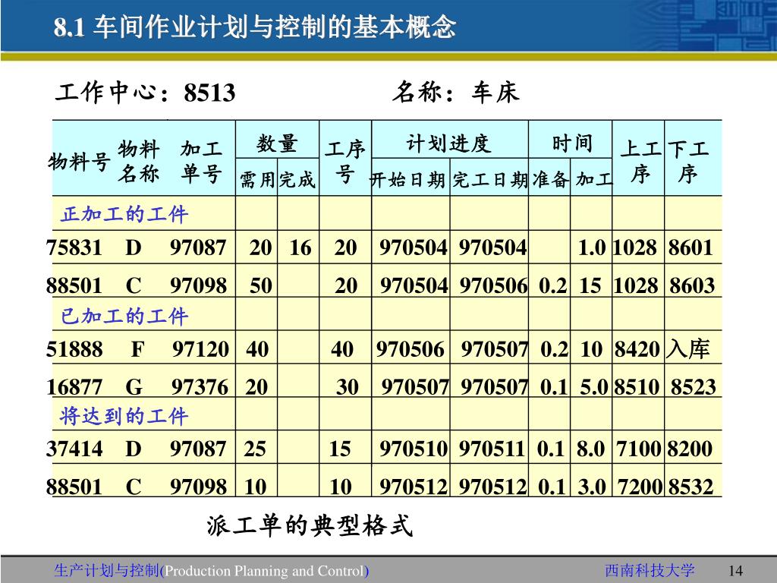Click start date '970510' in row 37414
777x583 pixels.
click(414, 449)
